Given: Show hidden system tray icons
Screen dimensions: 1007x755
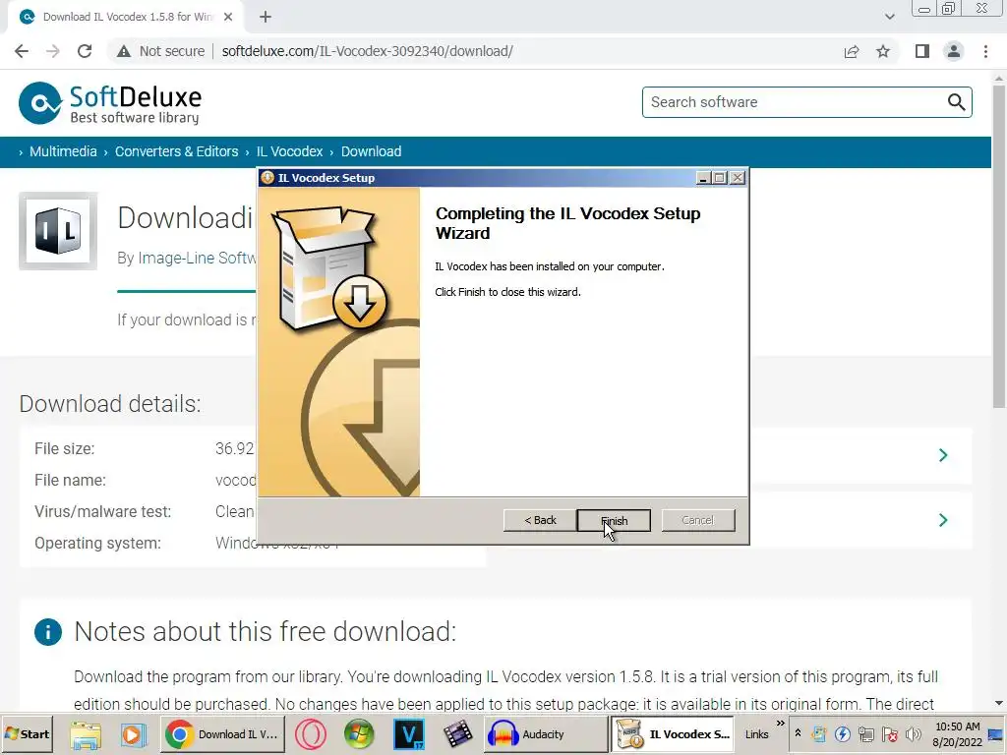Looking at the screenshot, I should tap(799, 733).
